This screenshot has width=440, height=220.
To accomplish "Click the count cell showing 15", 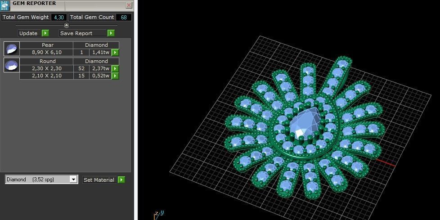I will pos(81,76).
